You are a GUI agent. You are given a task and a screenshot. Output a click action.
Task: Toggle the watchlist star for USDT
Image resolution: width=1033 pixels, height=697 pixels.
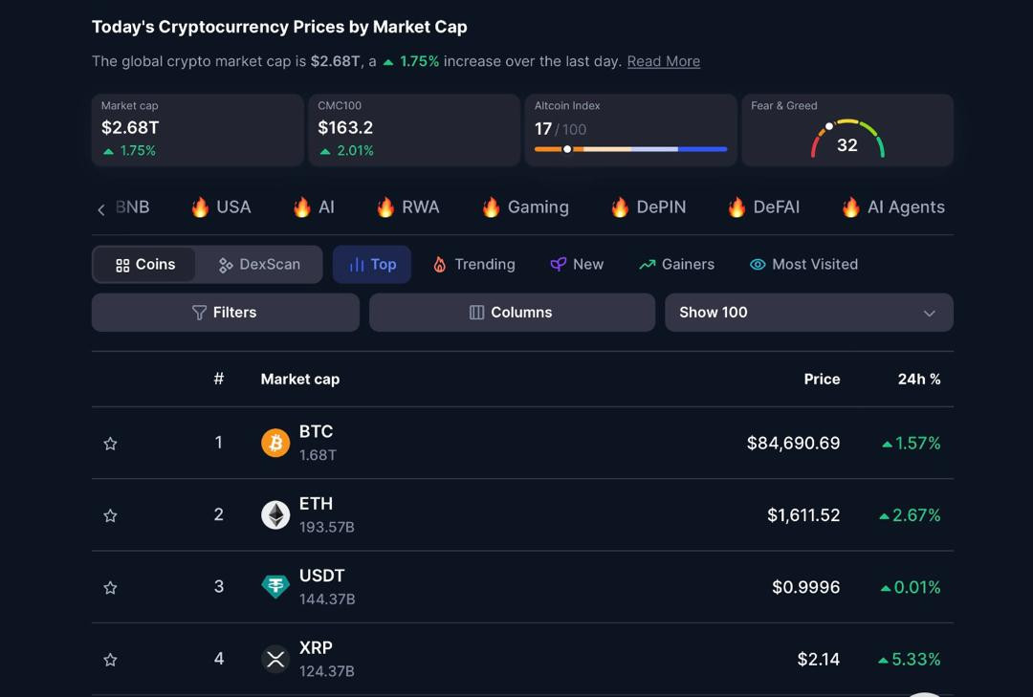coord(110,588)
